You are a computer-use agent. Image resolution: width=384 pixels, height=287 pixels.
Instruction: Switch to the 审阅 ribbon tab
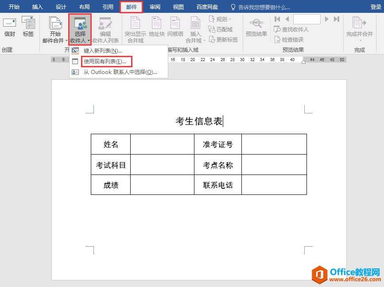pyautogui.click(x=155, y=7)
